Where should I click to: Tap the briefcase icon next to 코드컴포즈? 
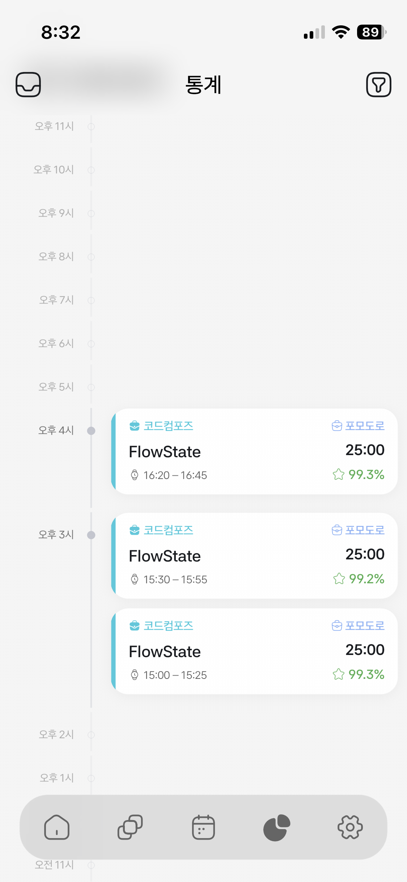135,426
